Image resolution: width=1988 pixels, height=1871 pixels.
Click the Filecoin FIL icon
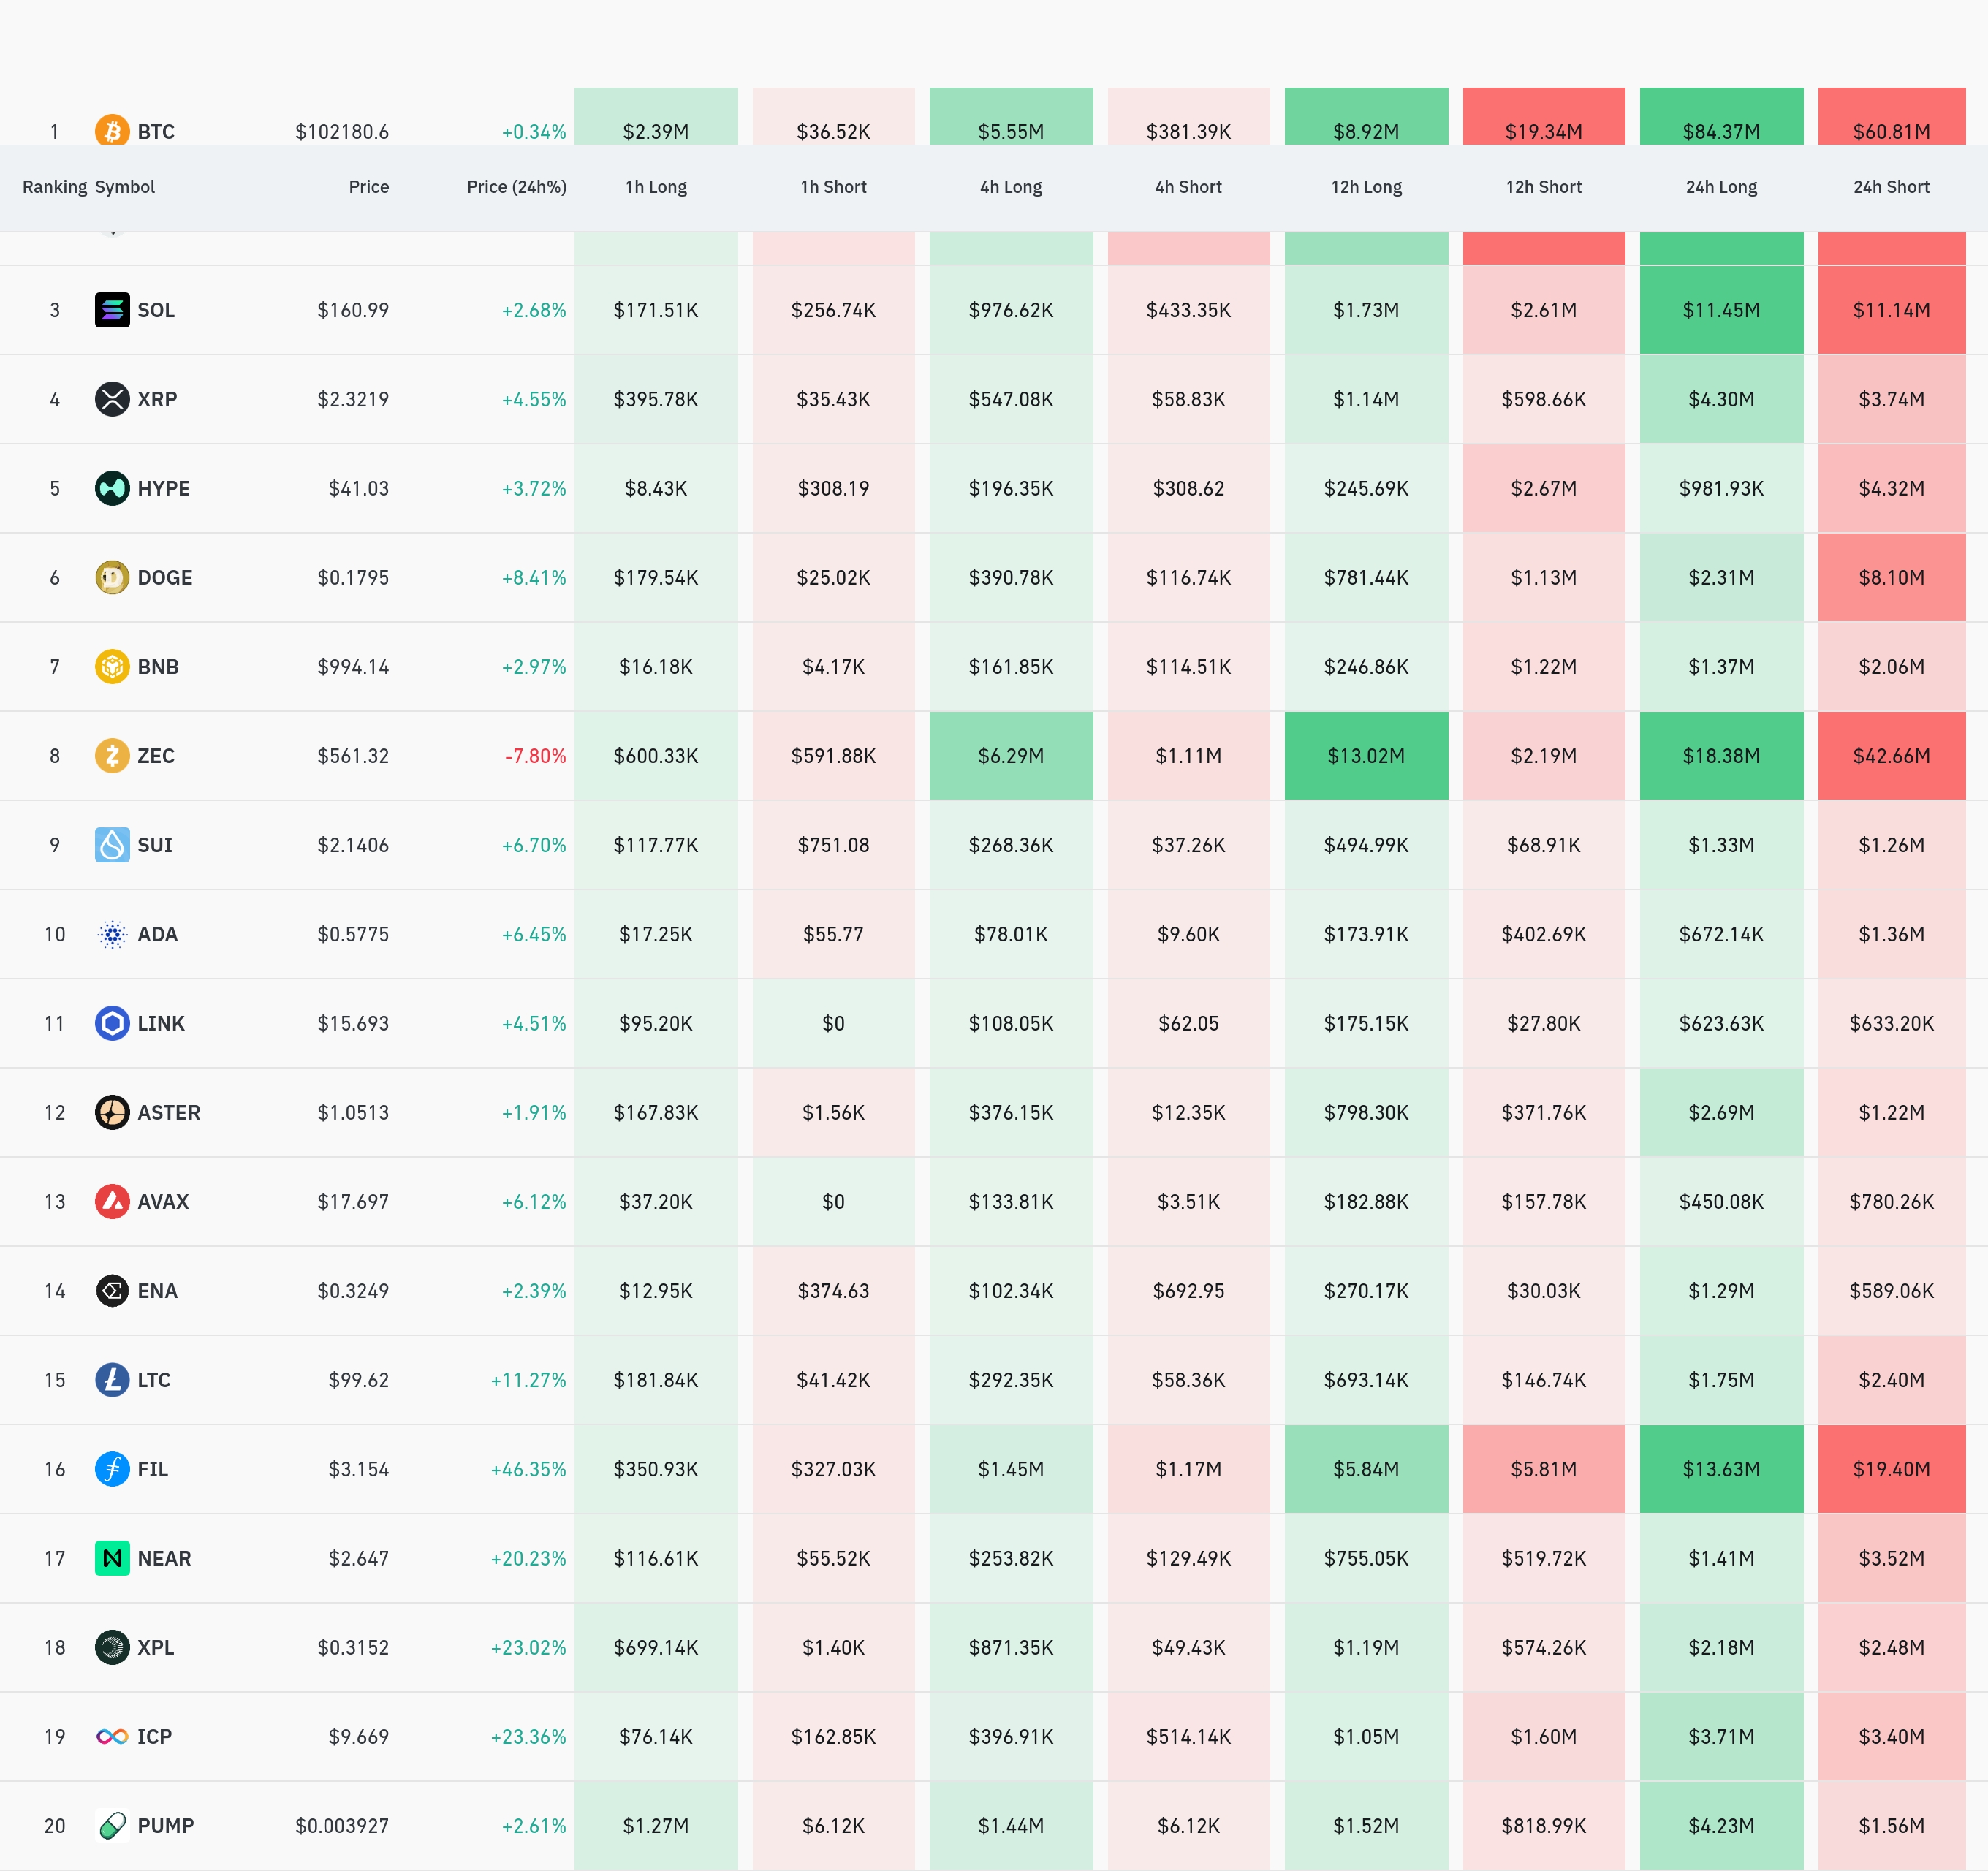click(112, 1469)
